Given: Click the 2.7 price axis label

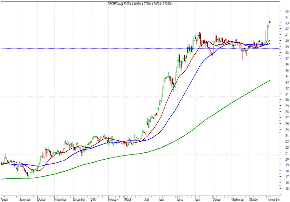Looking at the screenshot, I should point(287,118).
